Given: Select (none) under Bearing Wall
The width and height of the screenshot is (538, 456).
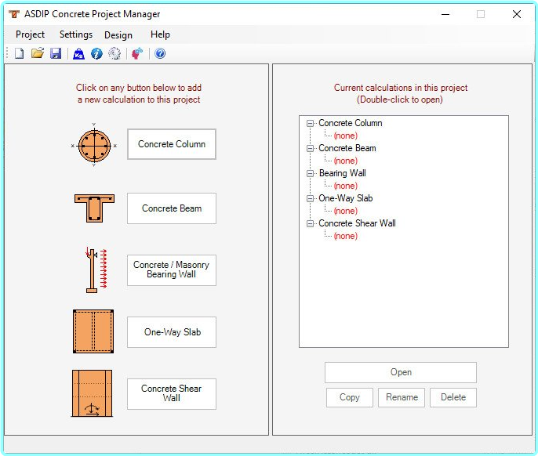Looking at the screenshot, I should tap(346, 186).
